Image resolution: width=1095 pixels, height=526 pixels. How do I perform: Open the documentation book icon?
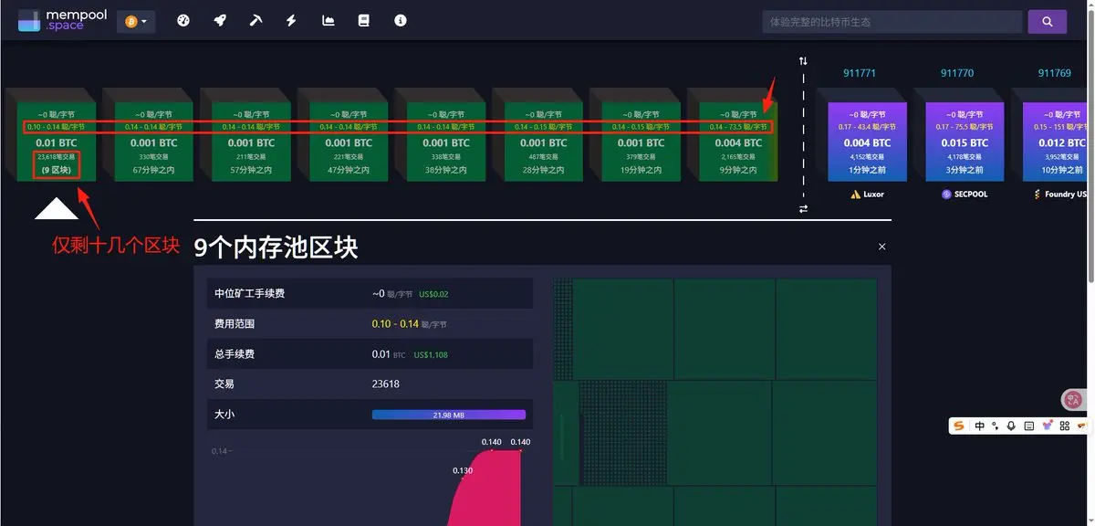[x=364, y=20]
